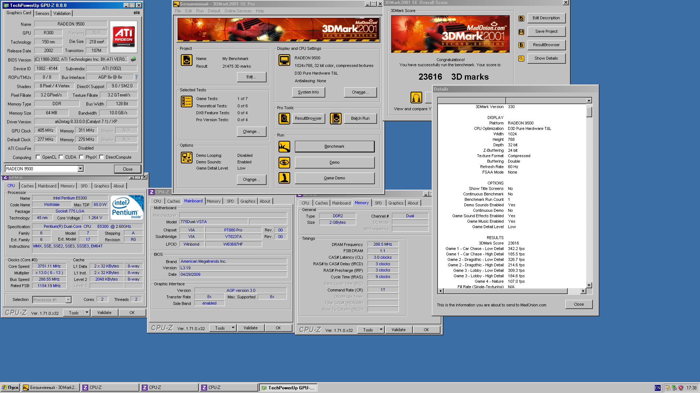Click the Show Details magnifier icon
The width and height of the screenshot is (700, 393).
pyautogui.click(x=521, y=59)
